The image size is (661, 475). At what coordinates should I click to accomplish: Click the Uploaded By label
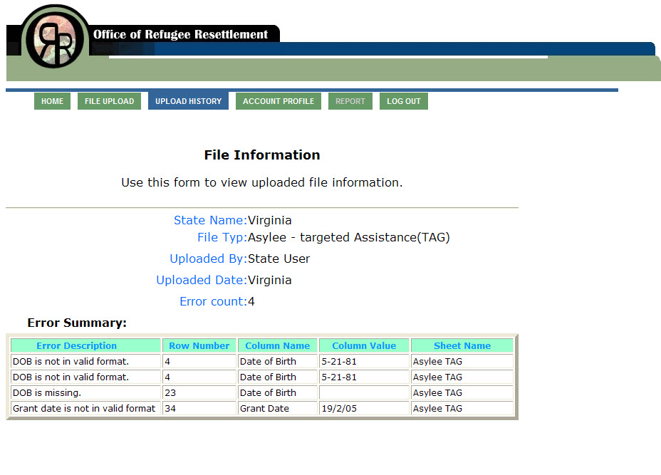coord(208,259)
